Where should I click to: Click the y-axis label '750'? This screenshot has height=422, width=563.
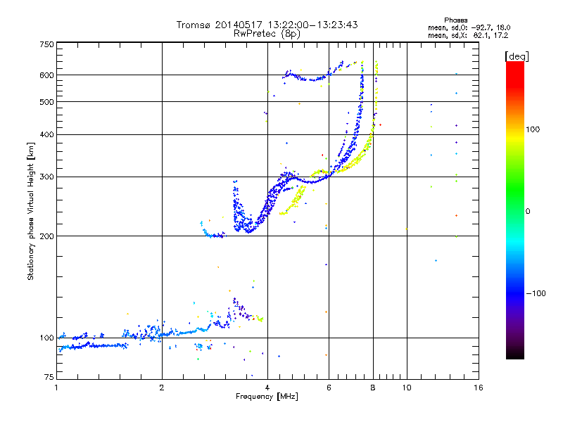click(46, 44)
